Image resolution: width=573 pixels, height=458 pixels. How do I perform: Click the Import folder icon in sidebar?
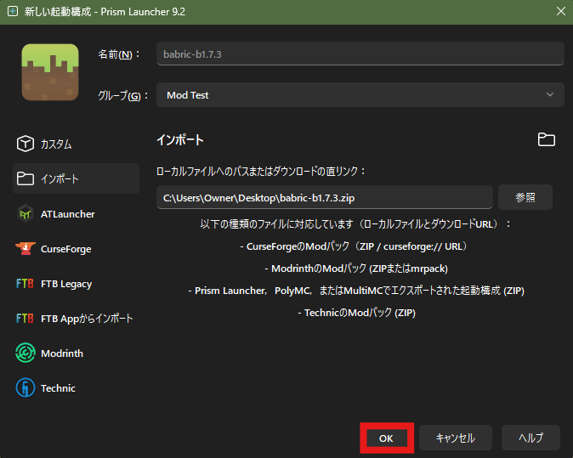(x=26, y=178)
